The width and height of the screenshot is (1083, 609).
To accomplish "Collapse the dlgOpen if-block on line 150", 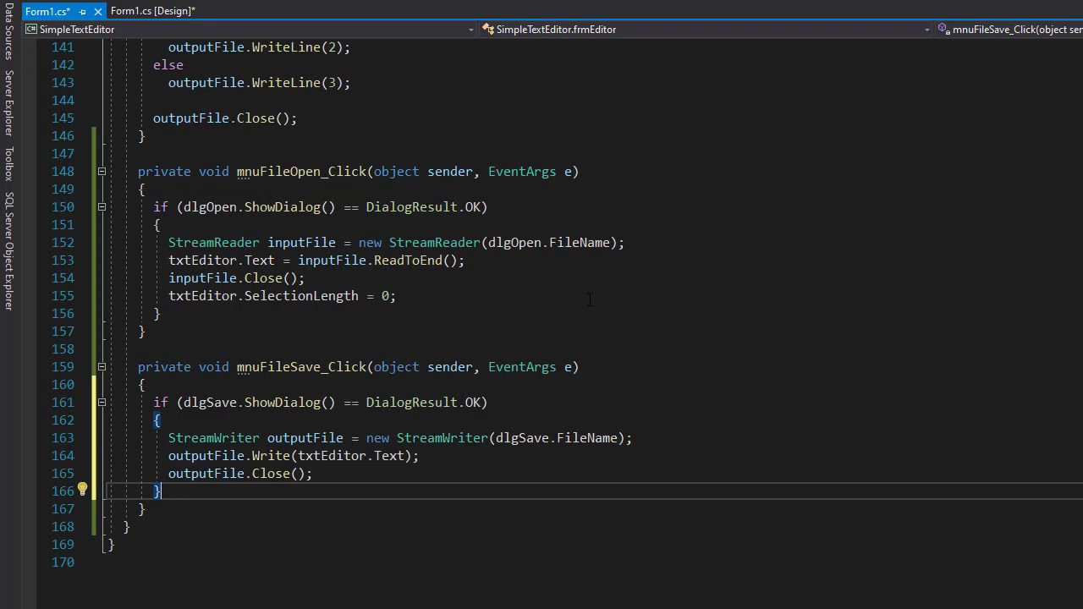I will click(102, 207).
